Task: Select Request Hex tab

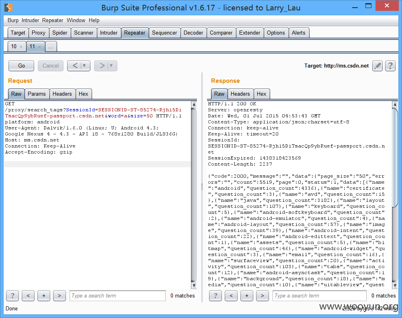Action: point(83,94)
